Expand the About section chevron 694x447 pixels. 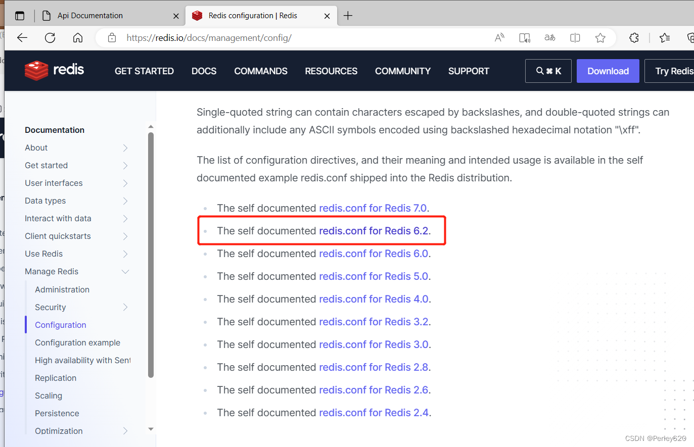[125, 148]
